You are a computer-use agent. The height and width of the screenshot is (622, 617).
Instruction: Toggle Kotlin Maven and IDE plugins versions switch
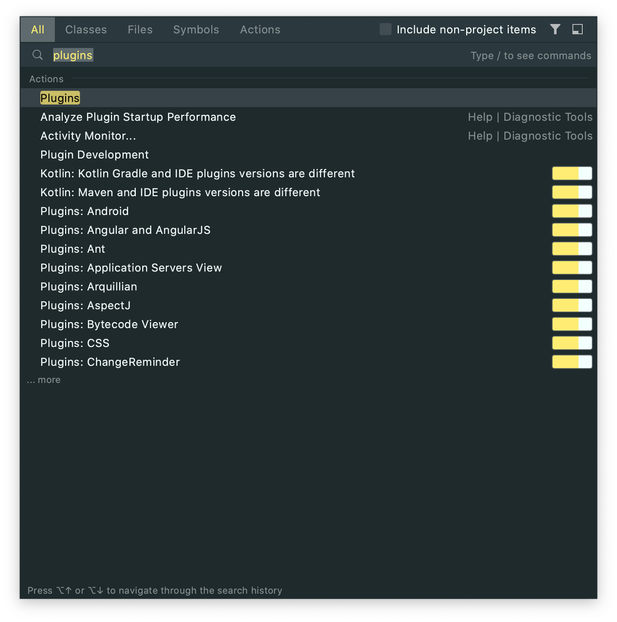[x=572, y=192]
